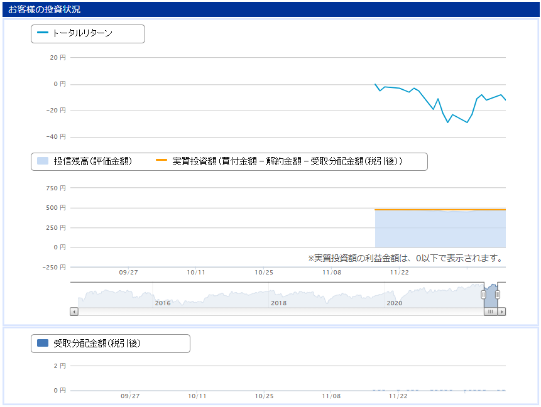
Task: Click the 11/22 label on middle chart axis
Action: [400, 273]
